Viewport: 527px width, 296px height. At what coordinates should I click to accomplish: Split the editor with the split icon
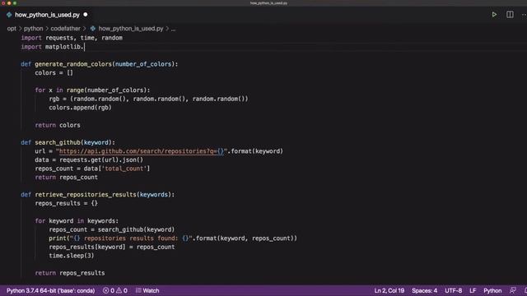510,15
